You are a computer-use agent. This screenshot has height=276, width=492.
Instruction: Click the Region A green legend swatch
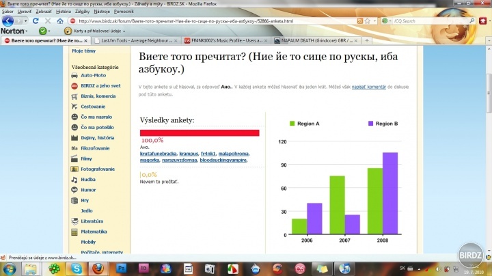(x=292, y=124)
